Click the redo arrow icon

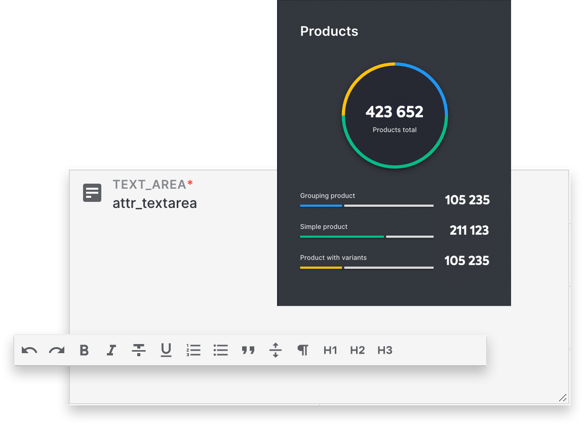[x=57, y=350]
